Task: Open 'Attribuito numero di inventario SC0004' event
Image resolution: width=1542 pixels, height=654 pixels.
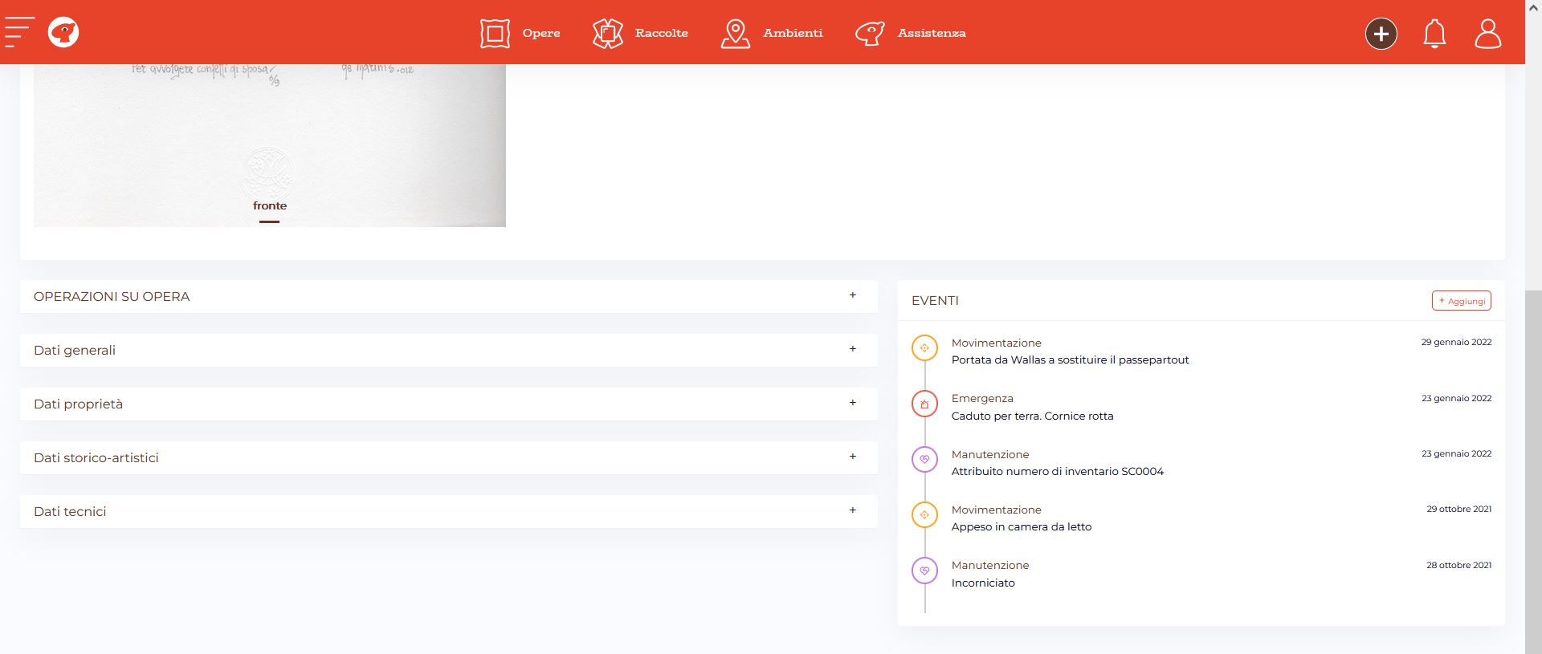Action: coord(1057,471)
